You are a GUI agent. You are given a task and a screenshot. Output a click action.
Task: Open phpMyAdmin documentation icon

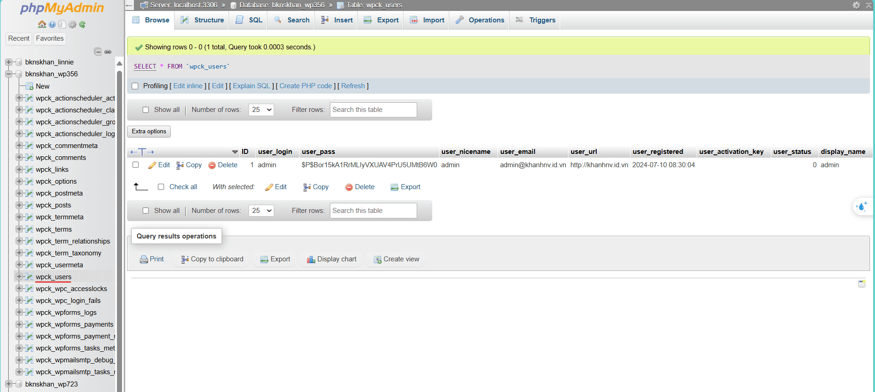(x=52, y=24)
